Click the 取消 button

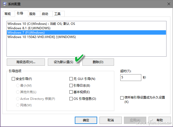click(x=111, y=120)
